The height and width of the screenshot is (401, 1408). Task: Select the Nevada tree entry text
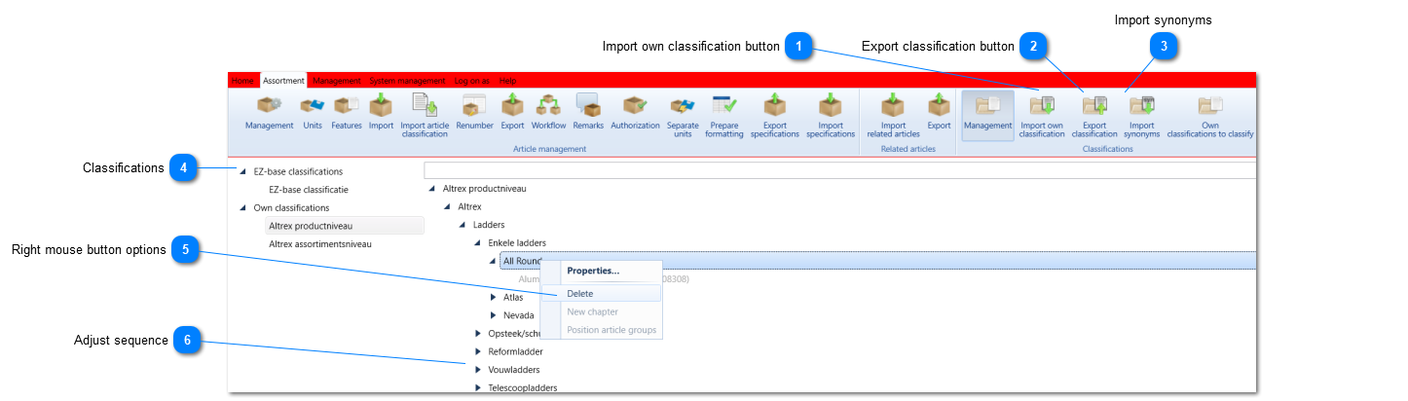click(x=518, y=315)
